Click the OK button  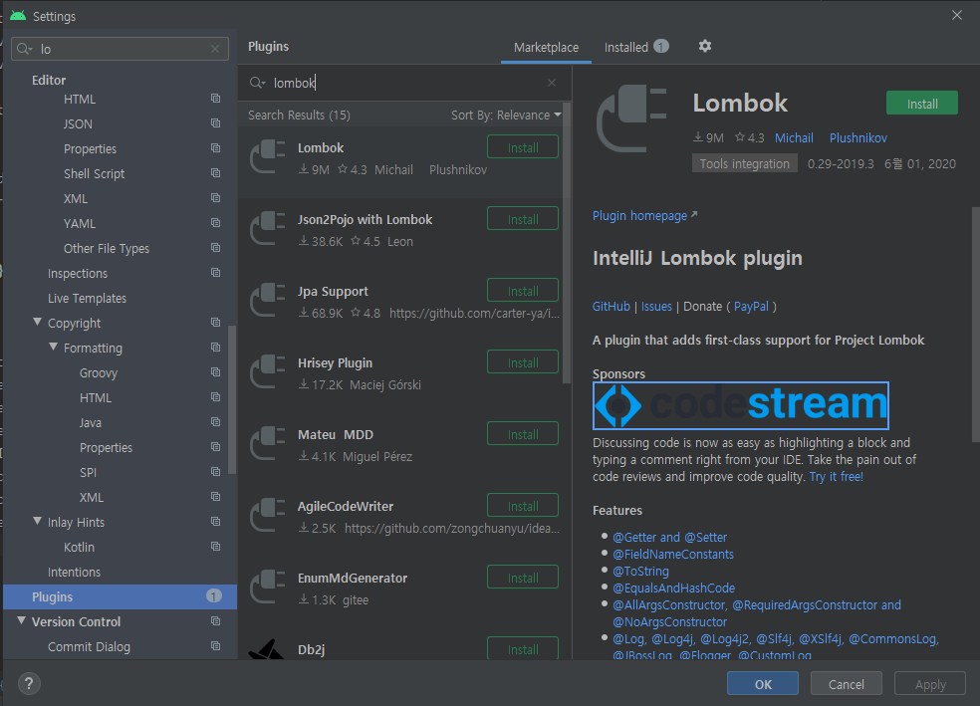[763, 684]
